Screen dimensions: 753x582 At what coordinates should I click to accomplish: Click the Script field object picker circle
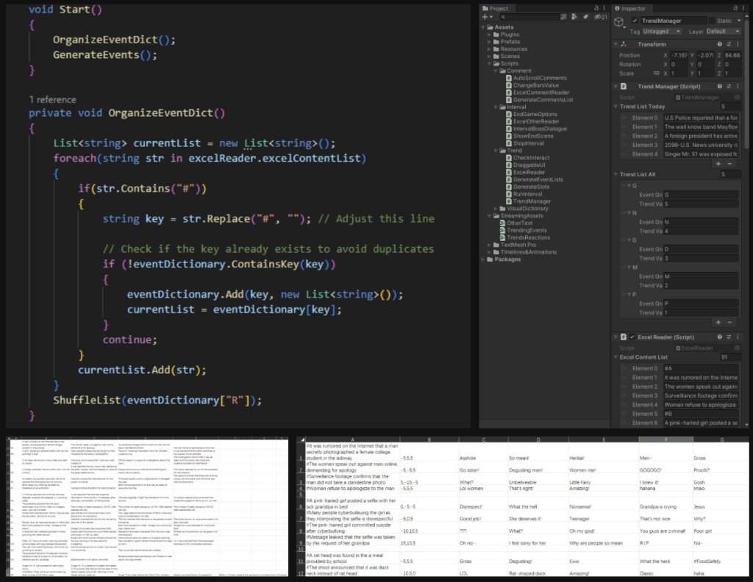tap(736, 97)
